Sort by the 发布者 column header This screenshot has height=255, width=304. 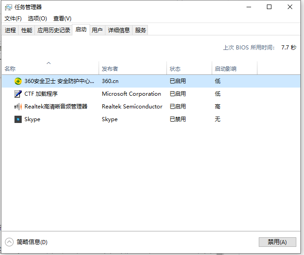[133, 68]
